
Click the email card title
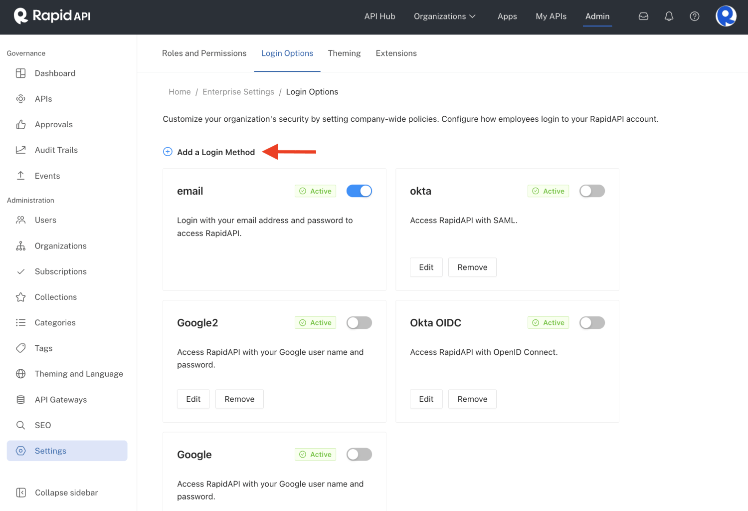point(190,191)
